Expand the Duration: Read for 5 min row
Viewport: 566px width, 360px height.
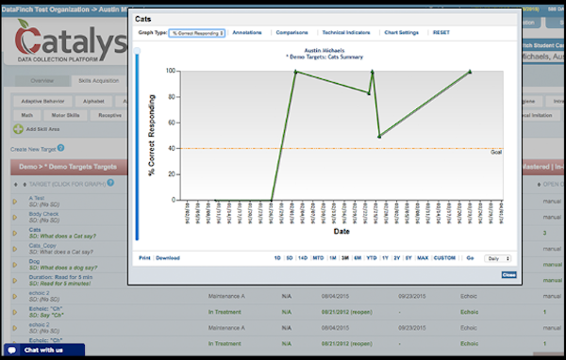(15, 281)
